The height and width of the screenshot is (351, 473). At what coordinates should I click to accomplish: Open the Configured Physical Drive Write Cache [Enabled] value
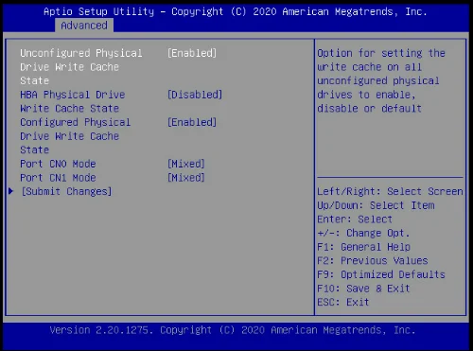[x=192, y=122]
